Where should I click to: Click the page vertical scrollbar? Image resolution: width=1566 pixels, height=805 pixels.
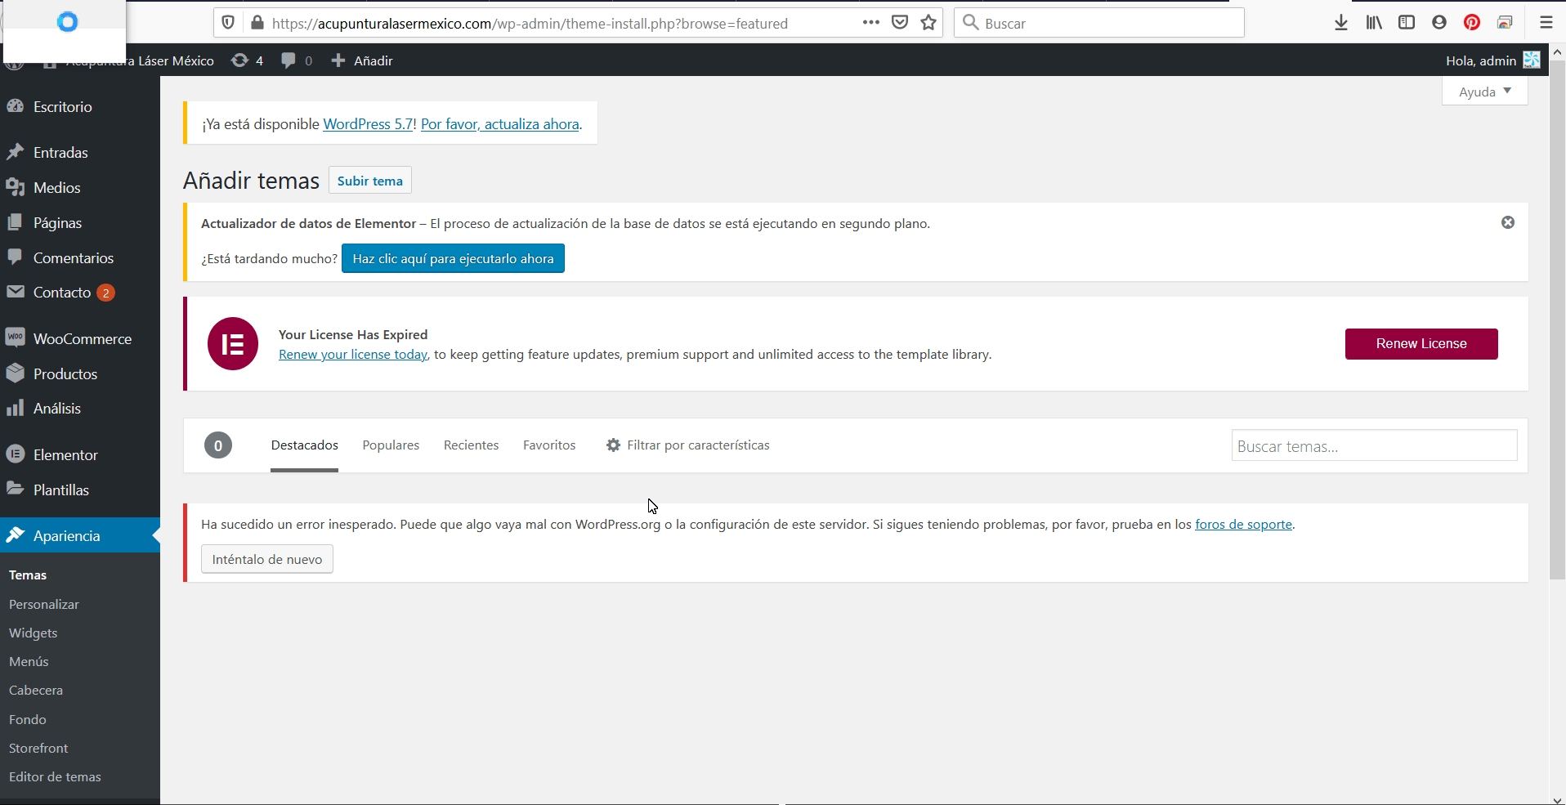(x=1558, y=319)
